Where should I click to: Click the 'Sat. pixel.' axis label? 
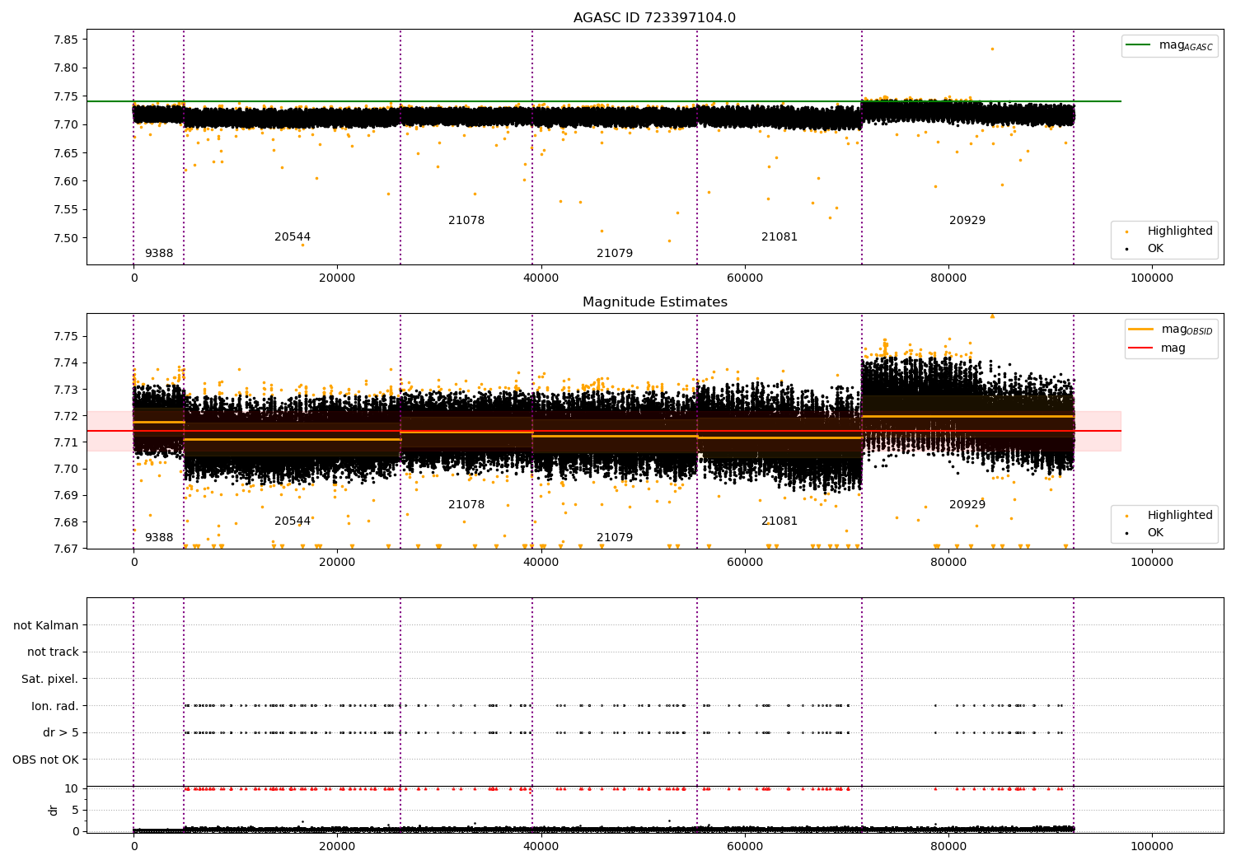(x=50, y=679)
